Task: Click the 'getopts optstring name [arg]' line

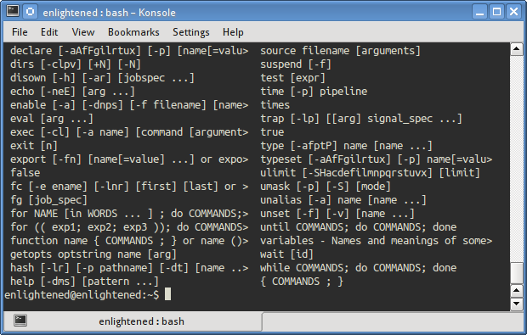Action: point(93,254)
